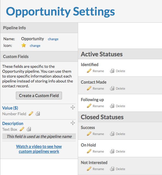Screen dimensions: 162x175
Task: Click edit pencil next to Number Field
Action: (31, 114)
